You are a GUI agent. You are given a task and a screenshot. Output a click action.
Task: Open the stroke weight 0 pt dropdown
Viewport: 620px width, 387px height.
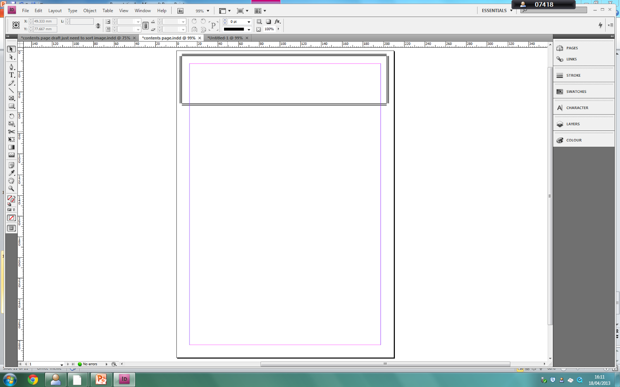[249, 22]
